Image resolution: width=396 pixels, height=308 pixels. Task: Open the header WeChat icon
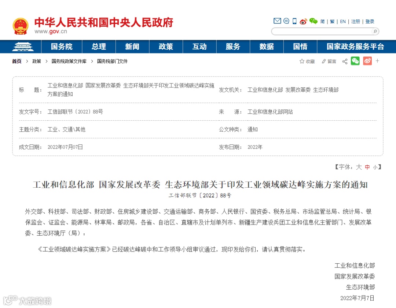tap(313, 21)
